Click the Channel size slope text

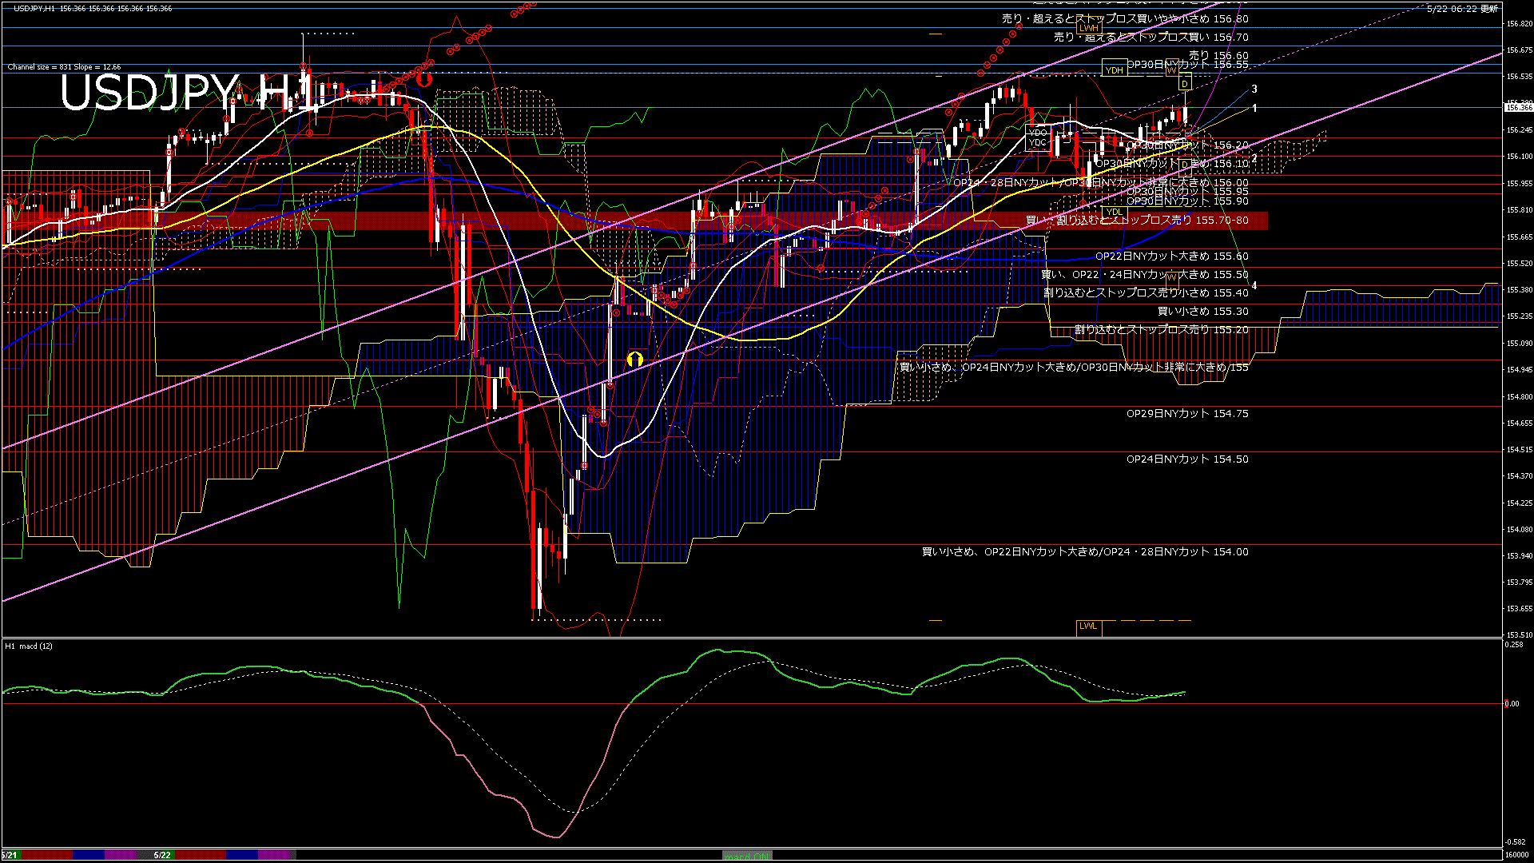pos(64,67)
